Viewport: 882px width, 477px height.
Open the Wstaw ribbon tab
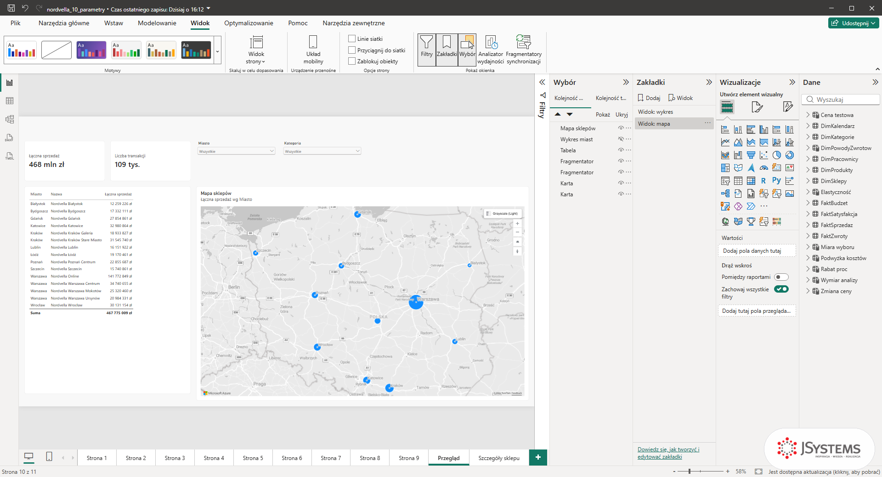[x=113, y=23]
